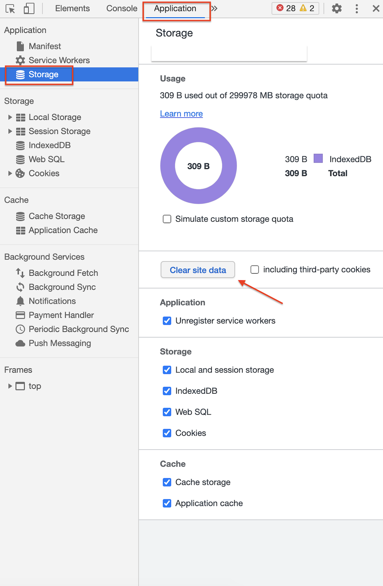The width and height of the screenshot is (383, 586).
Task: Toggle the device toolbar icon
Action: 29,8
